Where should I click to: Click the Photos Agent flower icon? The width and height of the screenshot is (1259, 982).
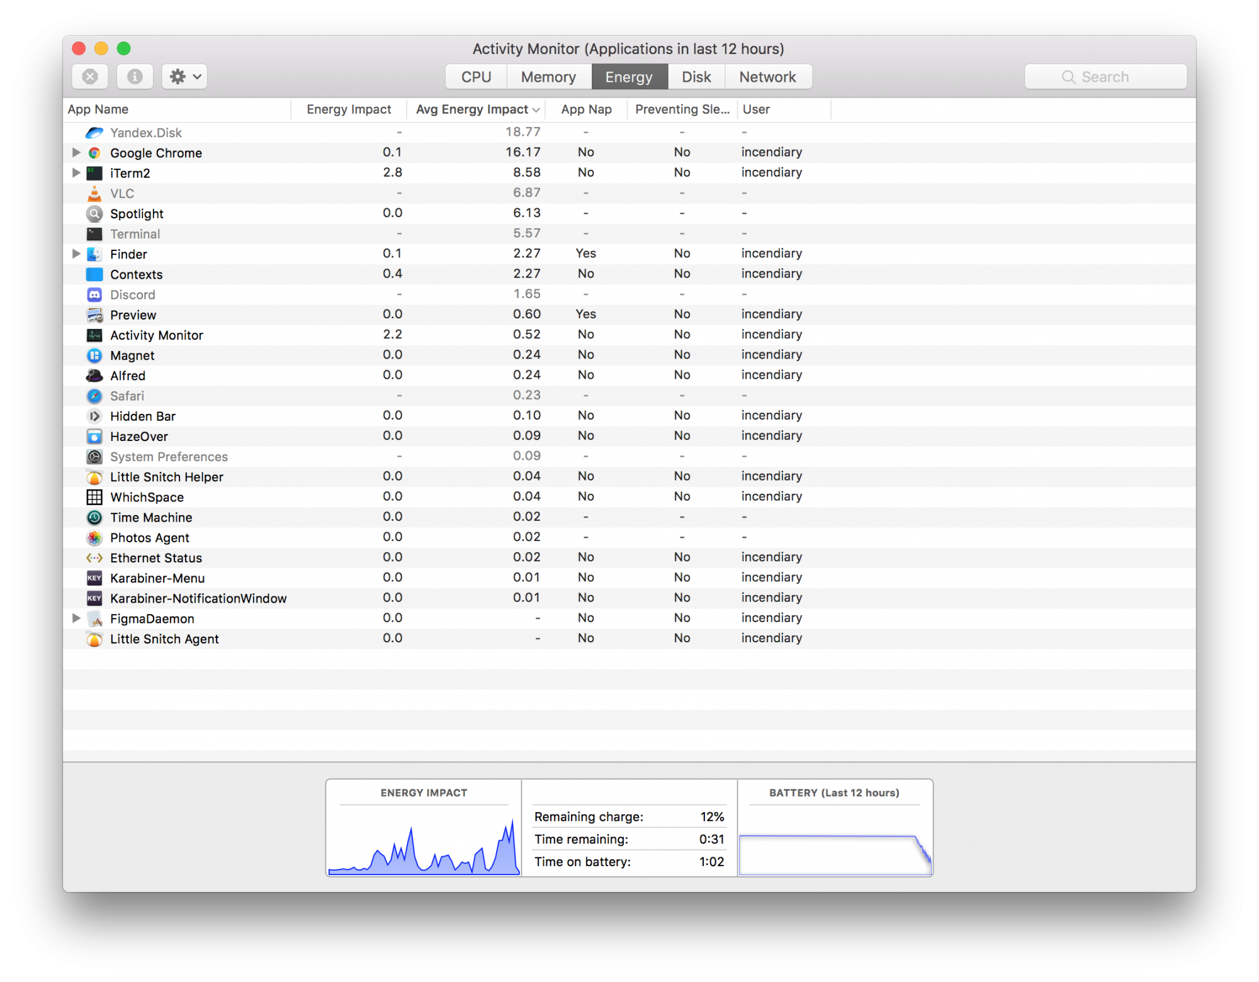point(94,538)
